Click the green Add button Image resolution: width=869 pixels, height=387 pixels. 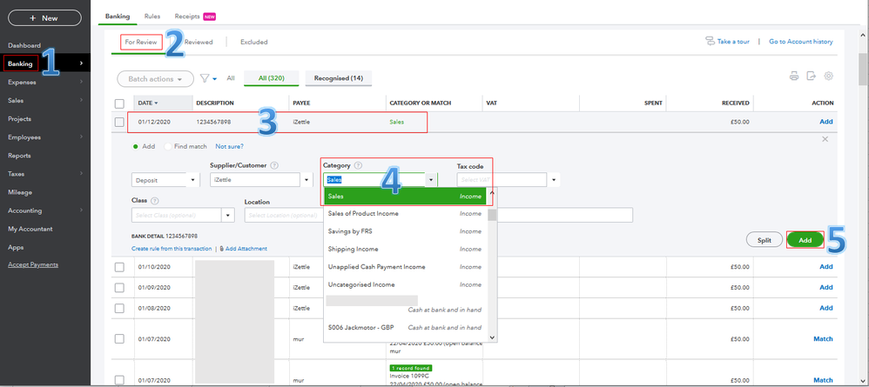(x=805, y=240)
